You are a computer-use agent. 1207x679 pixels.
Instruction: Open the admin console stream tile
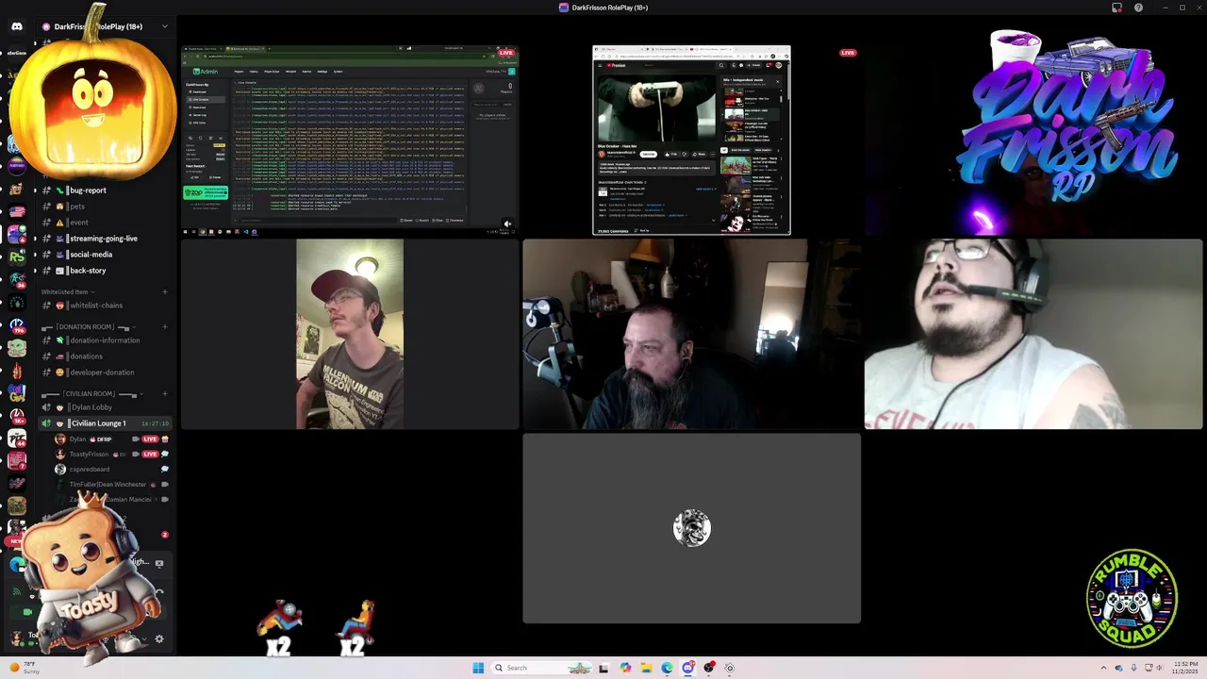tap(350, 140)
